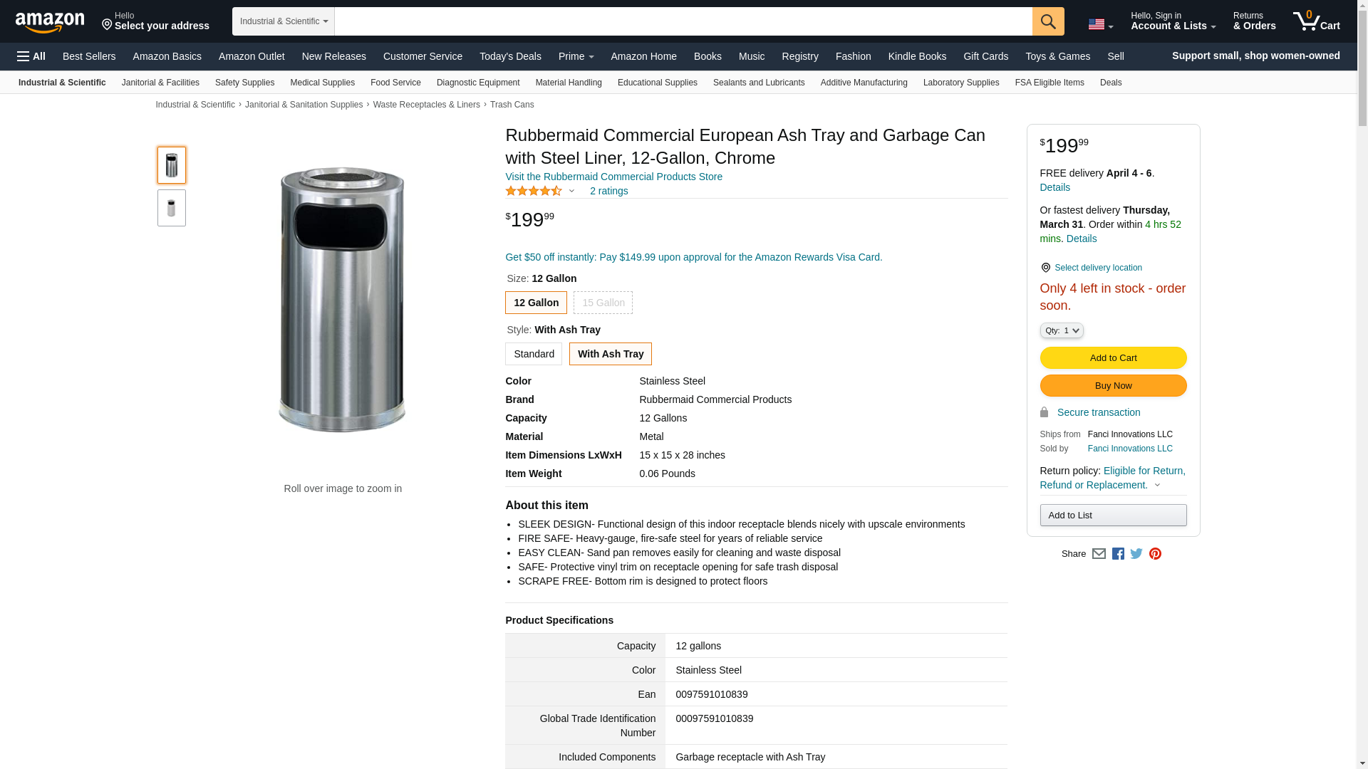Share product on Facebook

click(1118, 554)
